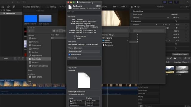The height and width of the screenshot is (107, 191).
Task: Select 360° Color Solid generator thumbnail
Action: (x=30, y=18)
